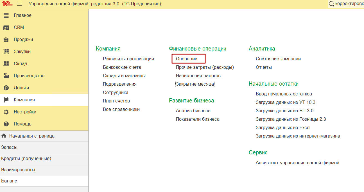Open the hamburger main menu
The height and width of the screenshot is (192, 364).
click(20, 4)
